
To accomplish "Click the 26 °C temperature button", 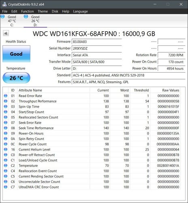I will (16, 78).
